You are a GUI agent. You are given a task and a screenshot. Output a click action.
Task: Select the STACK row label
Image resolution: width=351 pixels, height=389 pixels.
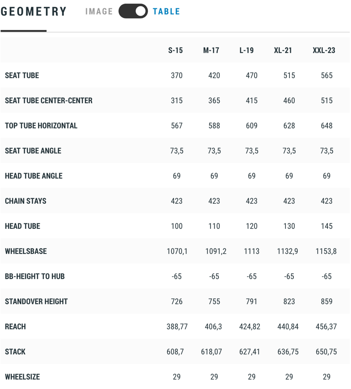pos(15,352)
